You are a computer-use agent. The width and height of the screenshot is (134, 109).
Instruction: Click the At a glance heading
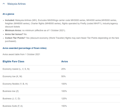8,14
